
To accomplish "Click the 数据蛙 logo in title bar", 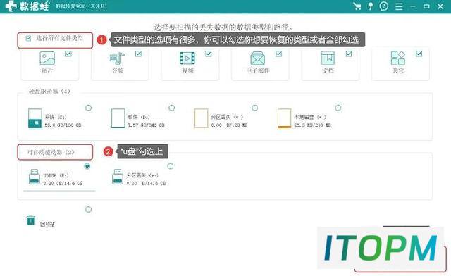I will click(27, 6).
